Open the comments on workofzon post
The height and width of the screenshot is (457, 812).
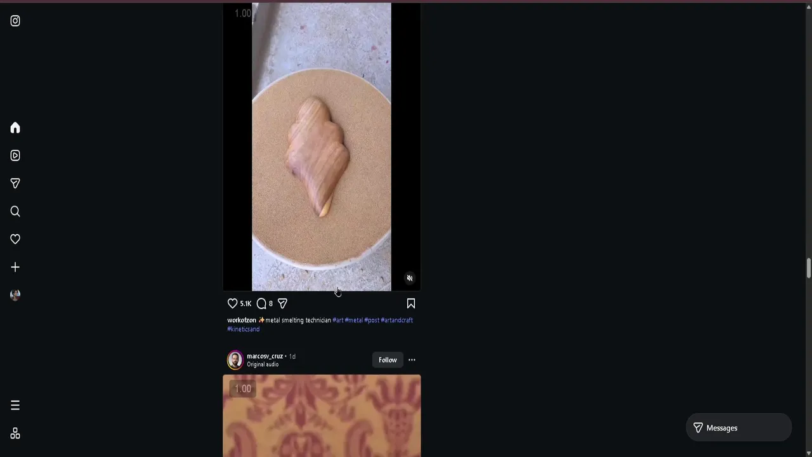click(261, 303)
